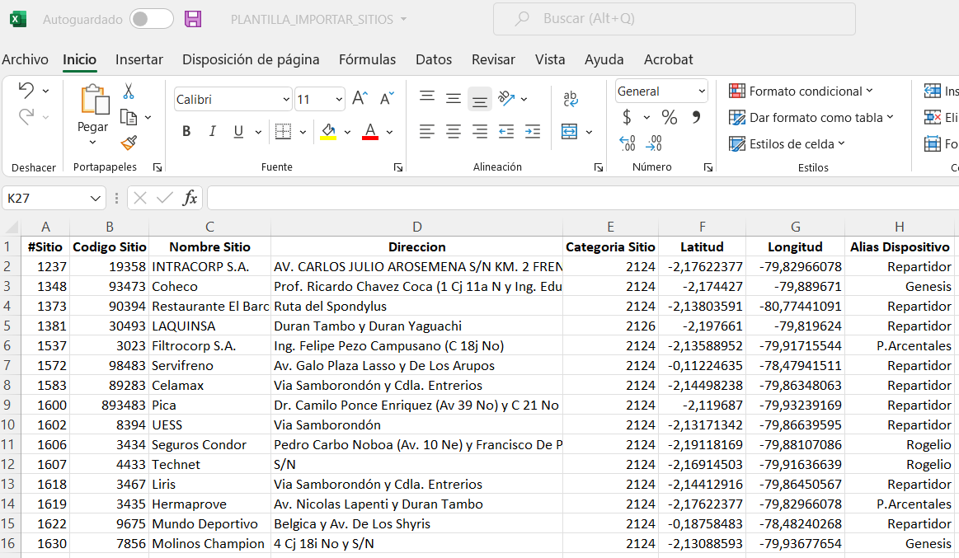Switch to the Fórmulas tab

(367, 59)
